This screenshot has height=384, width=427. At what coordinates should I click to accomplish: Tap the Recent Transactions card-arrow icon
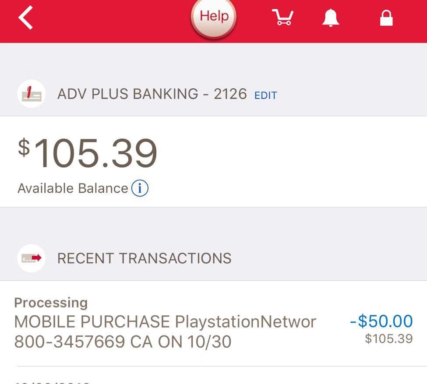coord(32,258)
